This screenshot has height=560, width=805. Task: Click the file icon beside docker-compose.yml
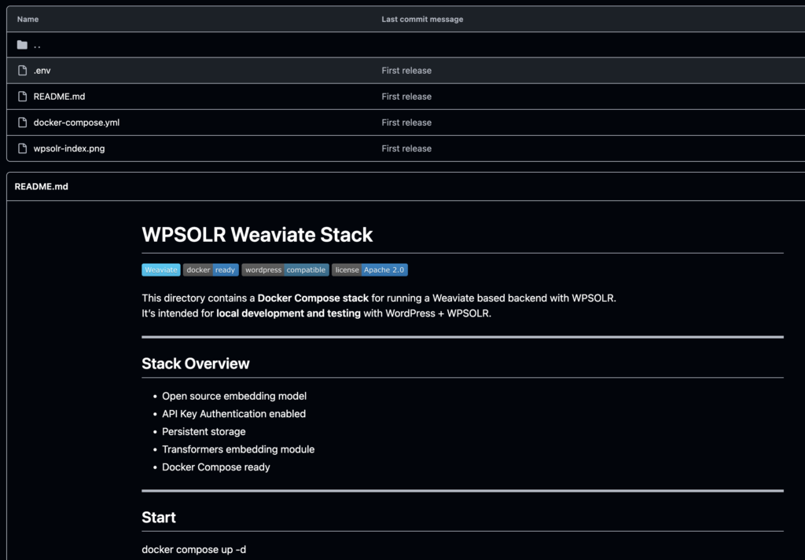(x=22, y=123)
